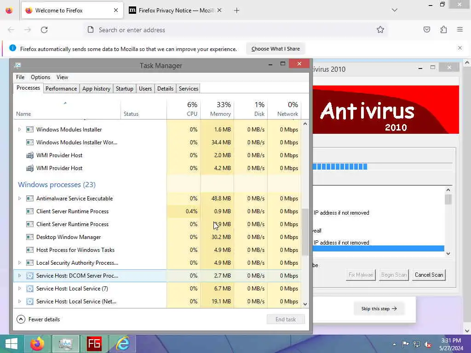Bookmark this page with the star icon
Viewport: 471px width, 353px height.
tap(380, 29)
